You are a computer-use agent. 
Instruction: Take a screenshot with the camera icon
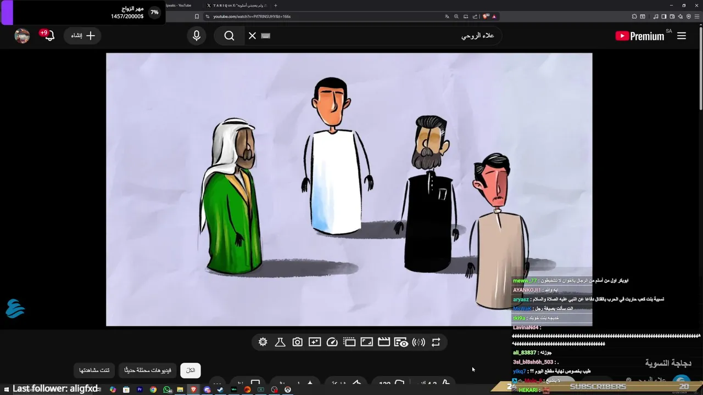pos(297,342)
